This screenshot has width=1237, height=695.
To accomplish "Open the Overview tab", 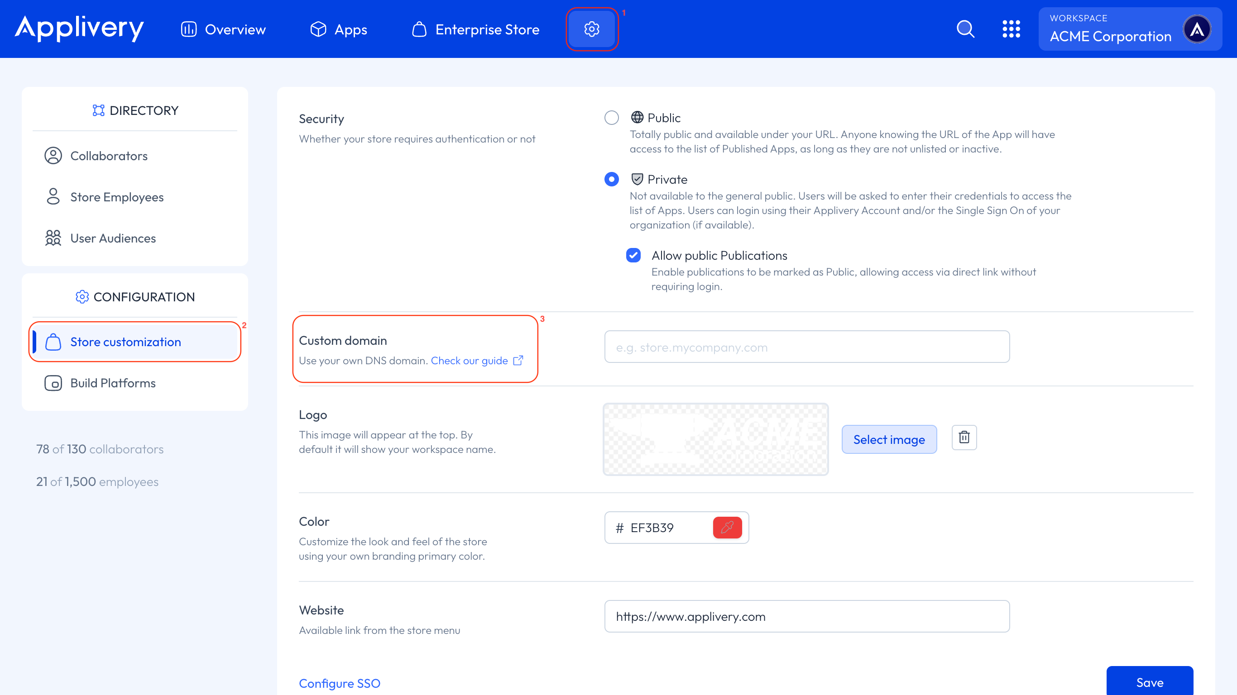I will coord(223,29).
